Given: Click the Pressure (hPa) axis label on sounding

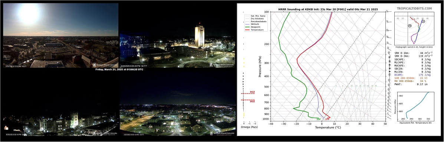Looking at the screenshot, I should point(260,66).
